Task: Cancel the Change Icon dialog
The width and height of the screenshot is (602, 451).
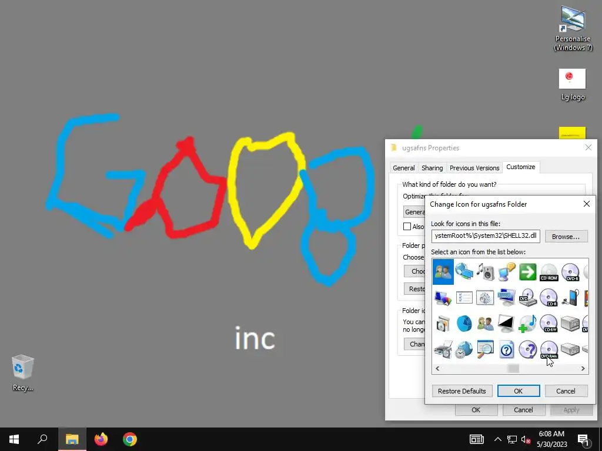Action: pyautogui.click(x=566, y=391)
